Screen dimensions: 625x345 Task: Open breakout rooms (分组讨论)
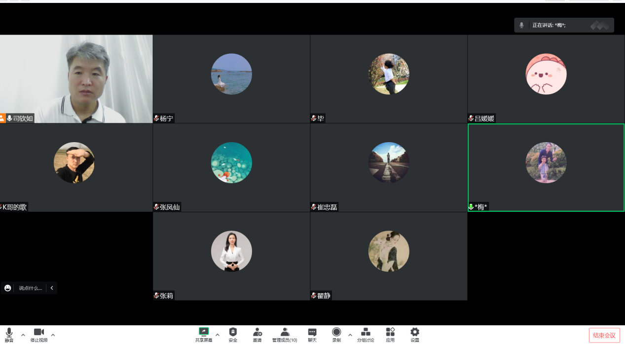pyautogui.click(x=366, y=334)
